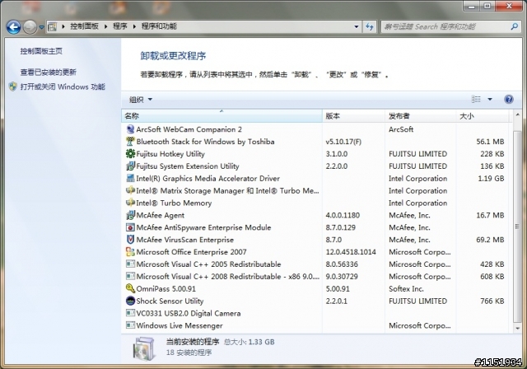Sort by 名称 column header
This screenshot has width=527, height=369.
222,116
